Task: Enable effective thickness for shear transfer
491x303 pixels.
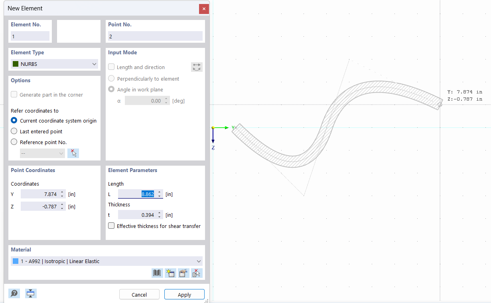Action: (x=111, y=226)
